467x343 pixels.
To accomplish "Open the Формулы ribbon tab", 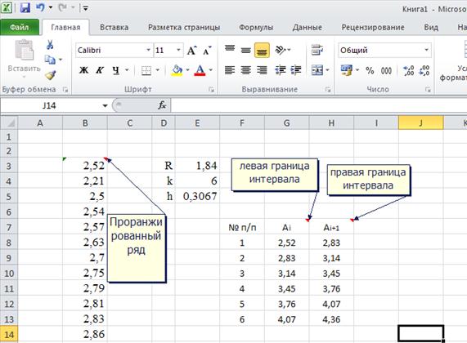I will click(x=256, y=28).
